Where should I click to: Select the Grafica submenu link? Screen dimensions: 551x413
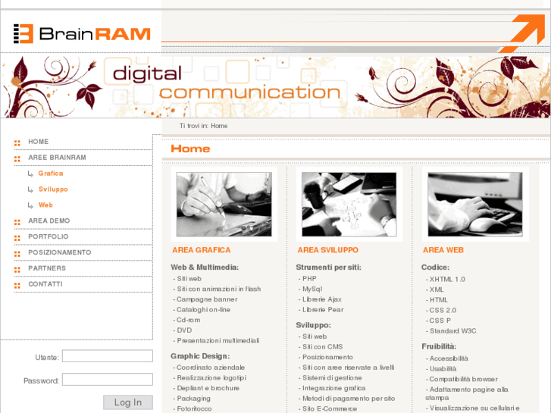[x=51, y=174]
